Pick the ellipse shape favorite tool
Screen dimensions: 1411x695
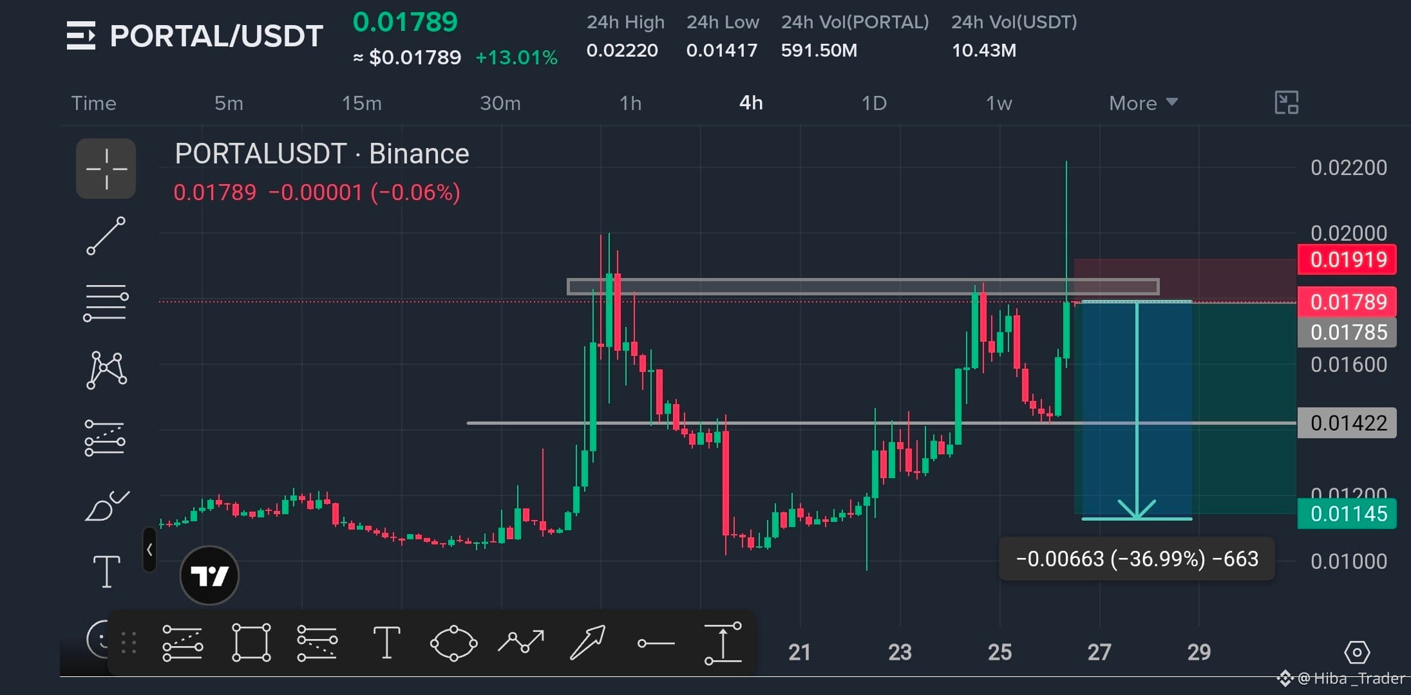pyautogui.click(x=453, y=642)
